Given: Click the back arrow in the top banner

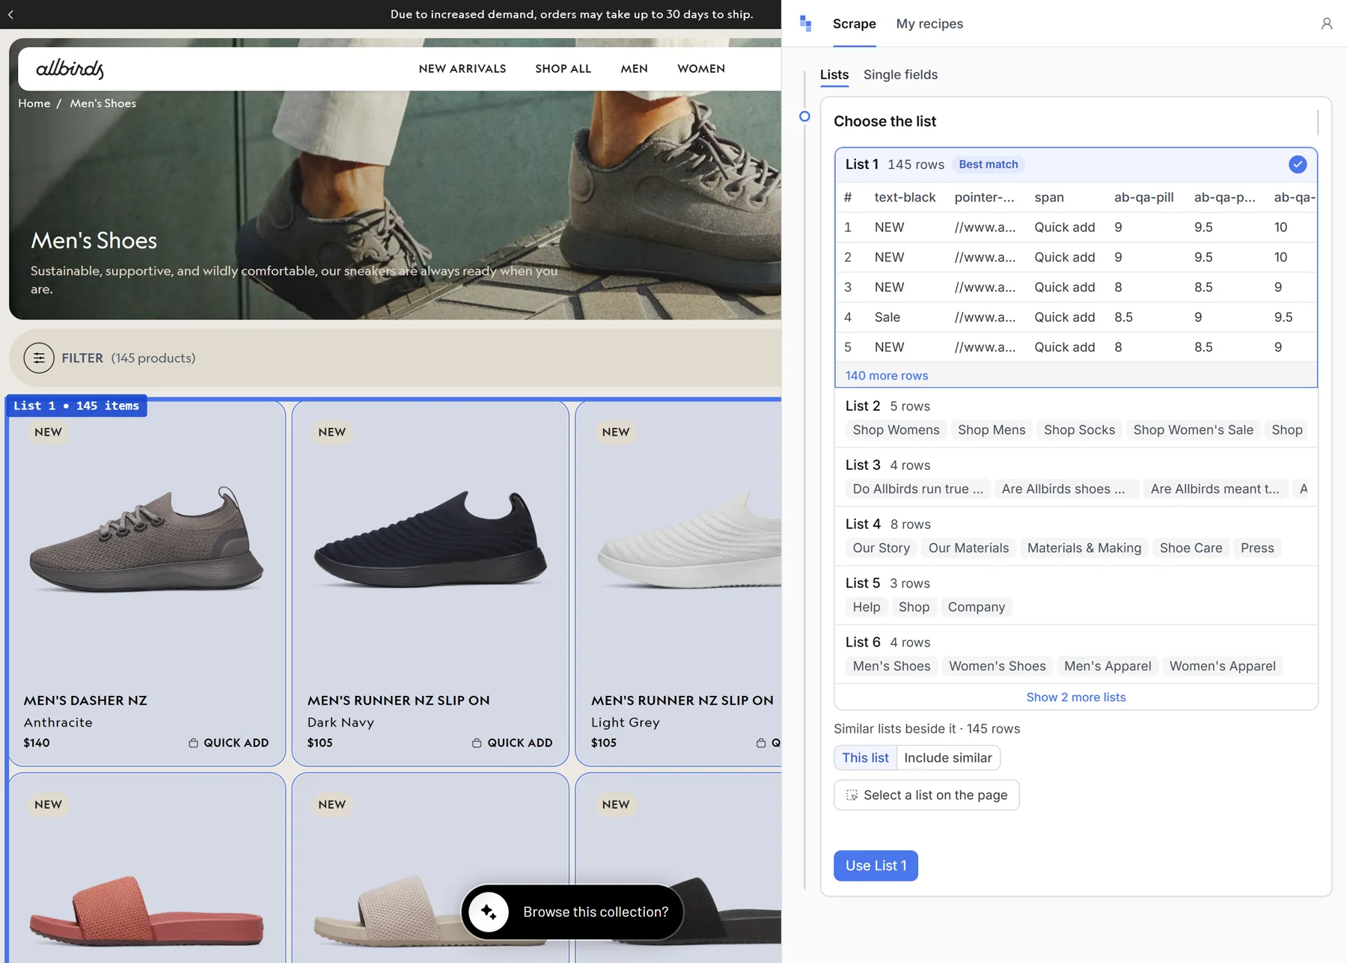Looking at the screenshot, I should [10, 14].
